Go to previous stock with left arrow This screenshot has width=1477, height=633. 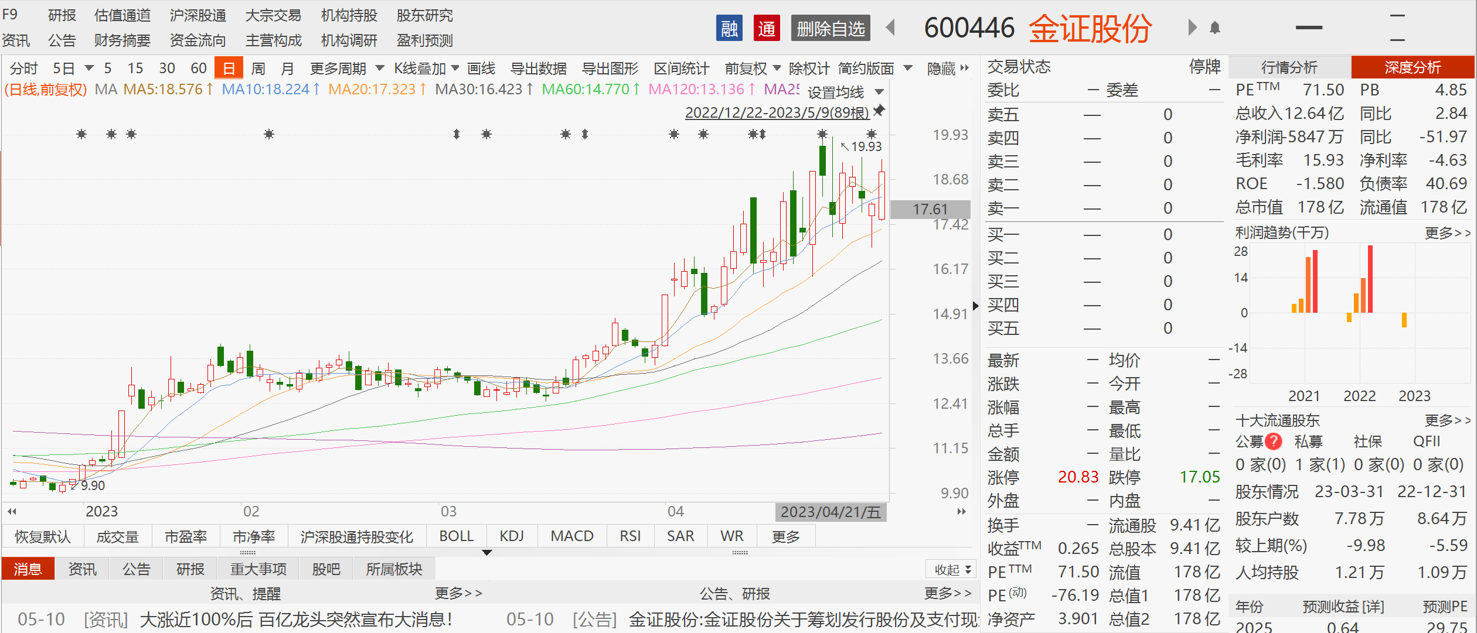[890, 28]
